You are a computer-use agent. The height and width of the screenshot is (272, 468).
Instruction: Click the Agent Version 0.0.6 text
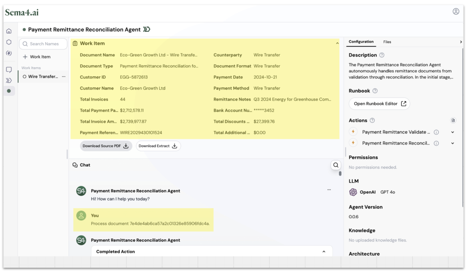[353, 217]
